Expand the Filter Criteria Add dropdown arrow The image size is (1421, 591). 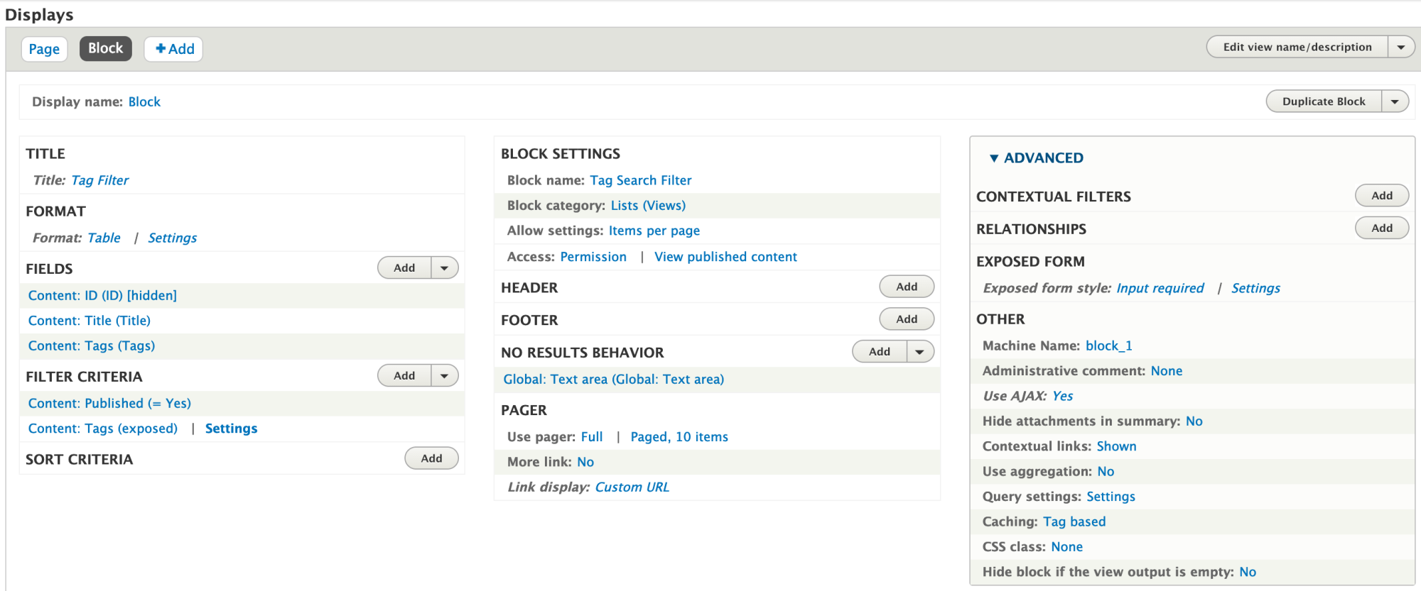pyautogui.click(x=444, y=376)
